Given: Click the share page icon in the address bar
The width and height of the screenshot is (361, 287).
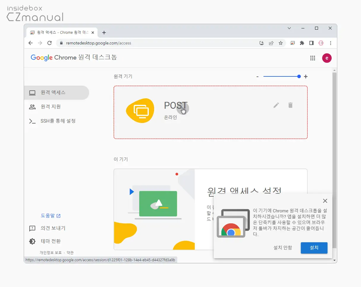Looking at the screenshot, I should click(271, 43).
